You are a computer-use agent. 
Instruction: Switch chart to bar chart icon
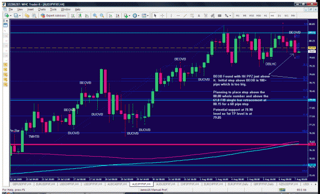tap(73, 16)
